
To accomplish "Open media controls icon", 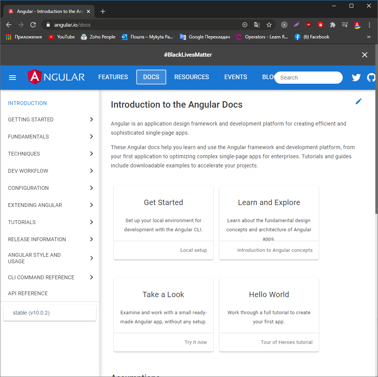I will point(345,25).
